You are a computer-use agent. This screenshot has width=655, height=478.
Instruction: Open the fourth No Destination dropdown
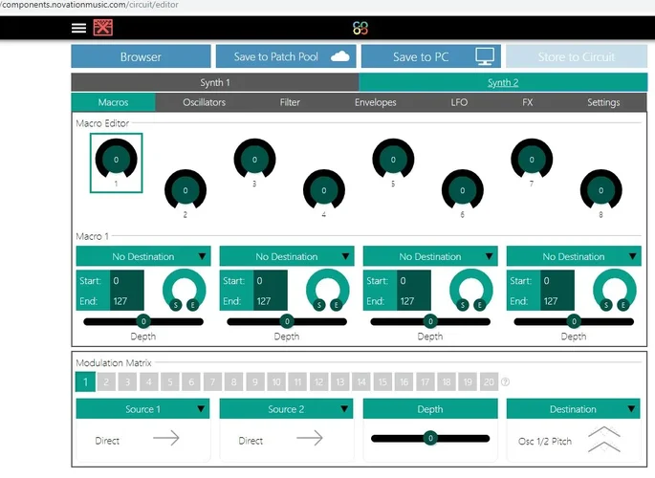click(x=574, y=256)
